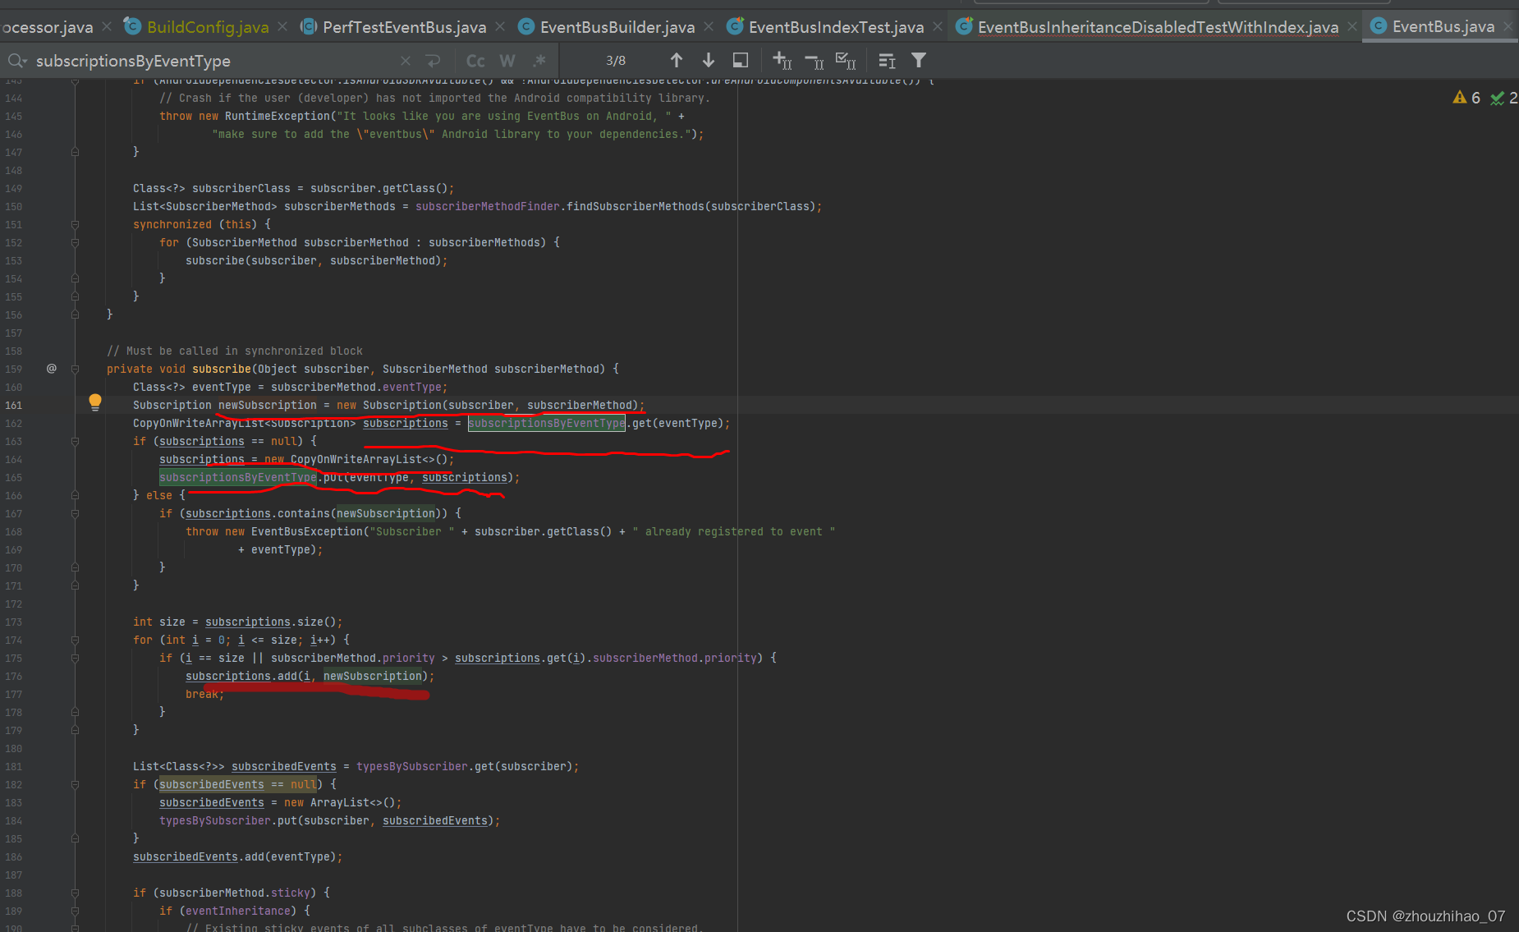The width and height of the screenshot is (1519, 932).
Task: Unselect occurrence icon in the find bar
Action: click(815, 61)
